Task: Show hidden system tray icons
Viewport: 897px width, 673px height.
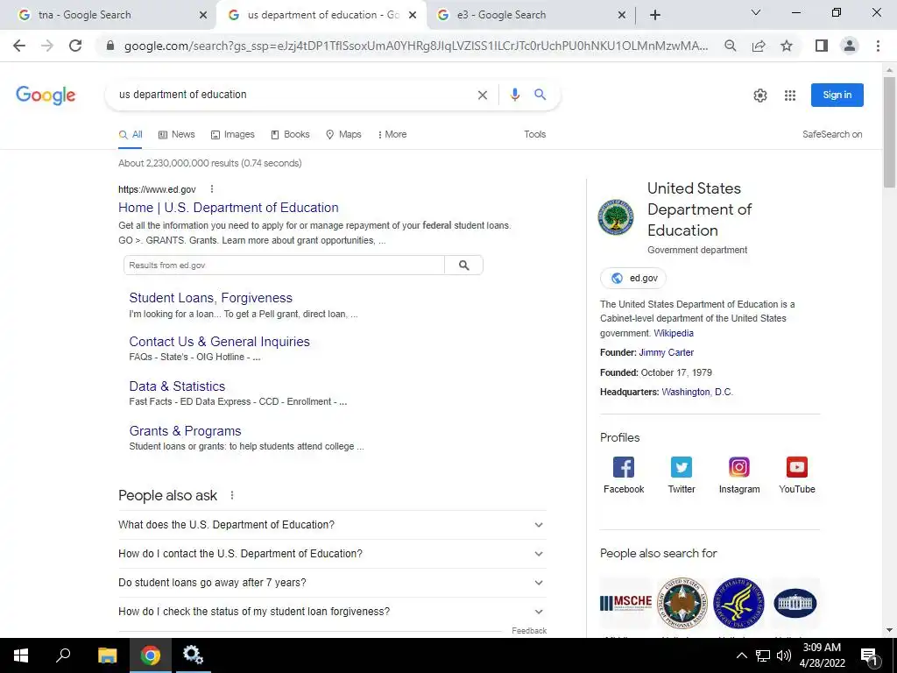Action: 741,655
